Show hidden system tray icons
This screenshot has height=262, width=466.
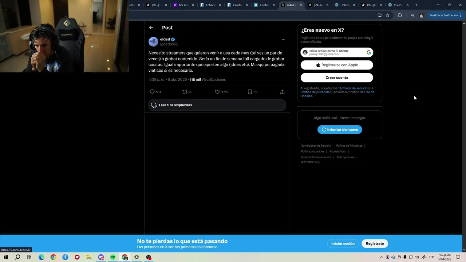pyautogui.click(x=382, y=257)
